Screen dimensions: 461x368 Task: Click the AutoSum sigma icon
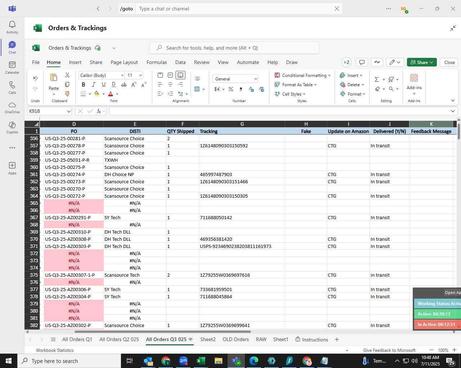(x=377, y=79)
